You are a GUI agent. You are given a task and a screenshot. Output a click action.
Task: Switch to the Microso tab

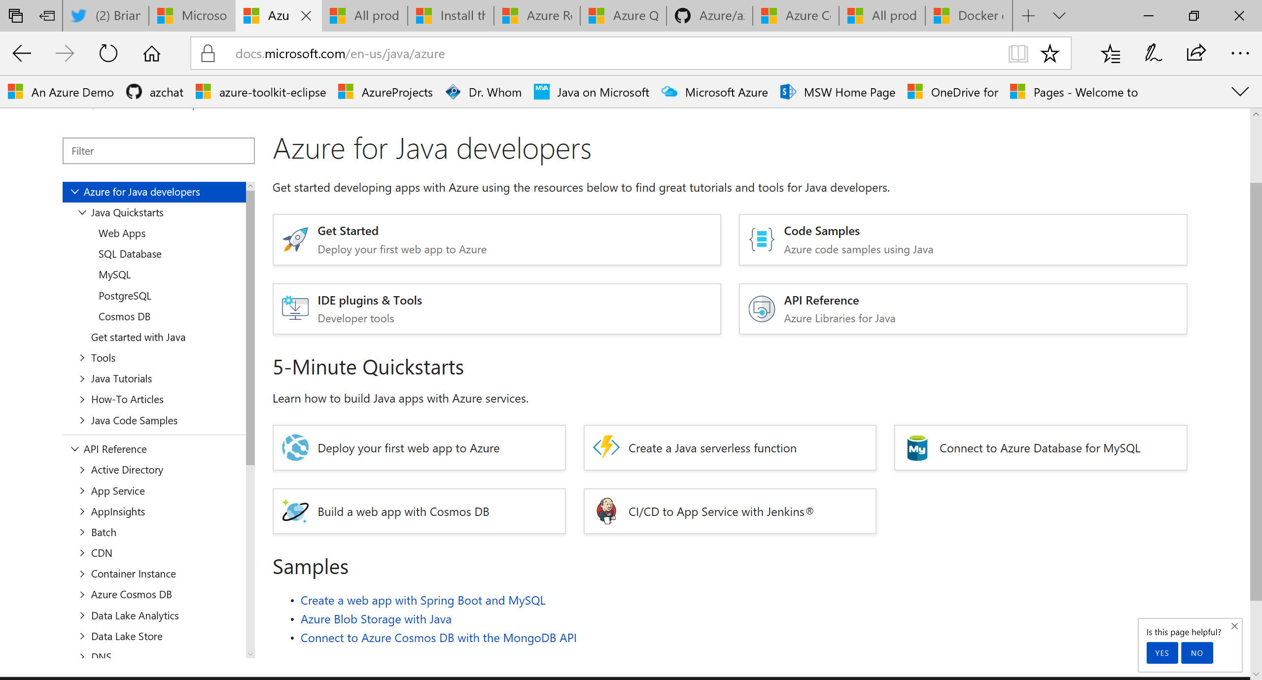coord(192,16)
